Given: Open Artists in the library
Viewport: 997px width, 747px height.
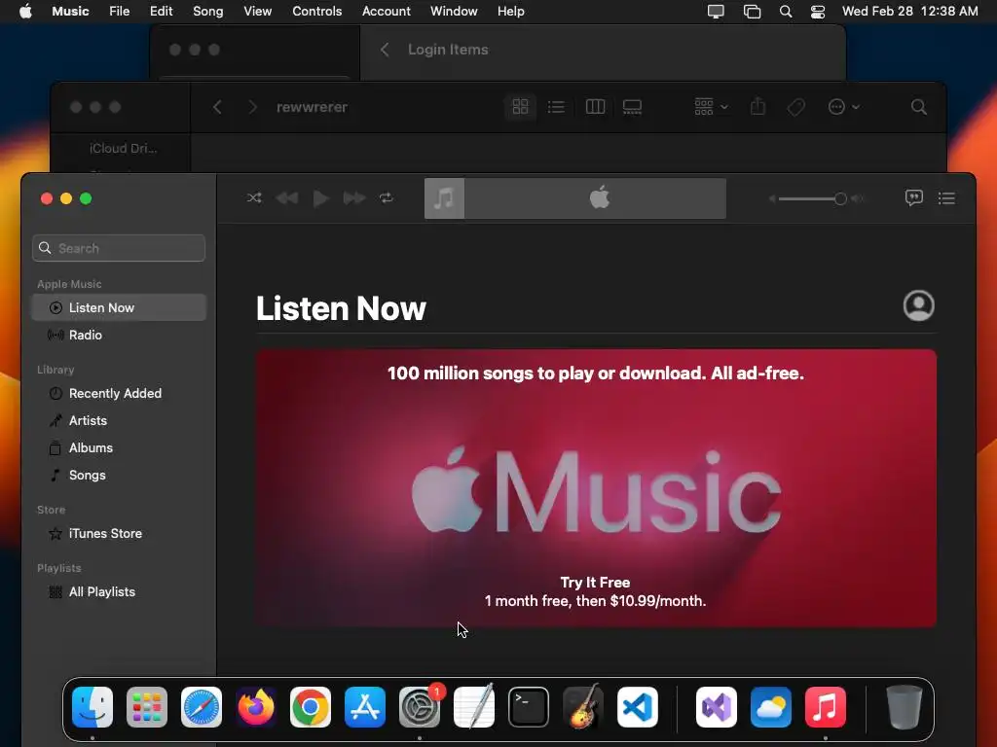Looking at the screenshot, I should pyautogui.click(x=119, y=420).
